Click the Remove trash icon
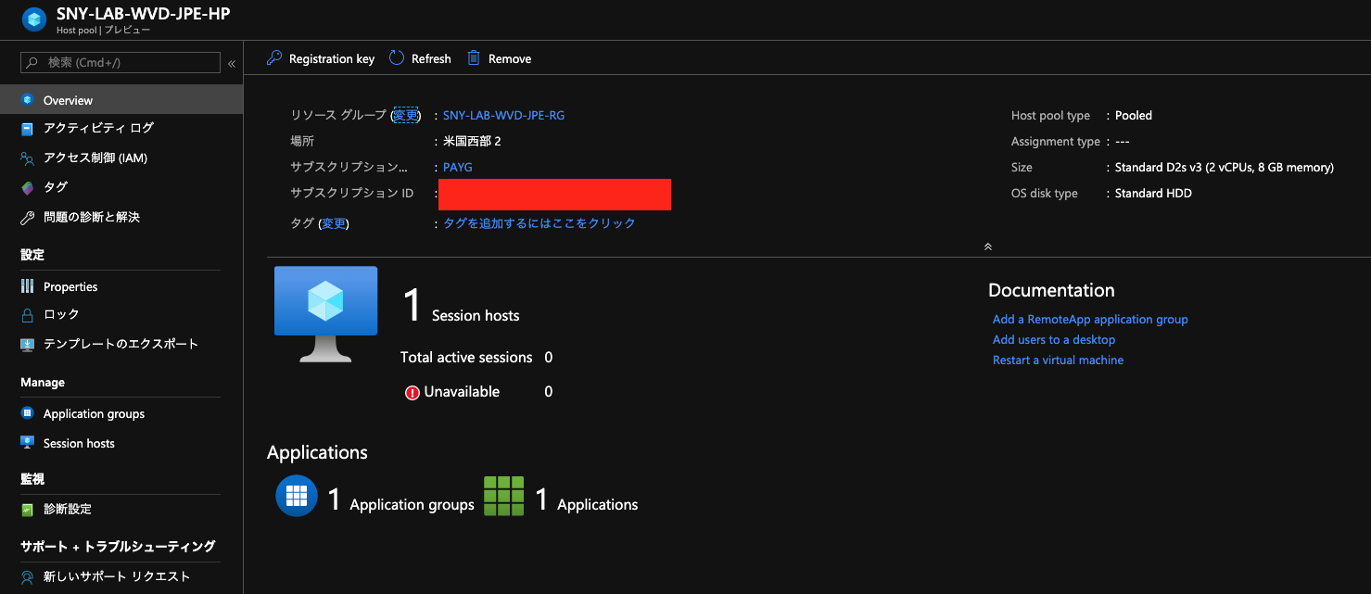Image resolution: width=1371 pixels, height=594 pixels. click(x=474, y=58)
